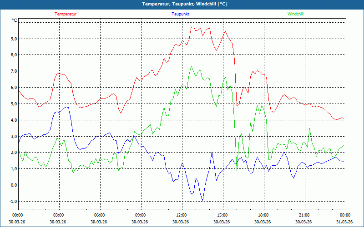
Task: Click the '°C' unit label on the y-axis
Action: pos(15,20)
